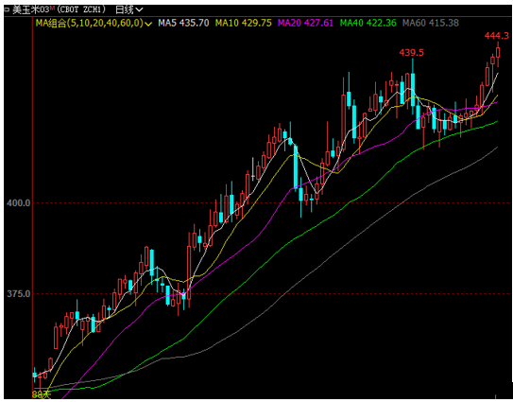The image size is (513, 402).
Task: Click the yellow 88天 label at bottom left
Action: [42, 394]
